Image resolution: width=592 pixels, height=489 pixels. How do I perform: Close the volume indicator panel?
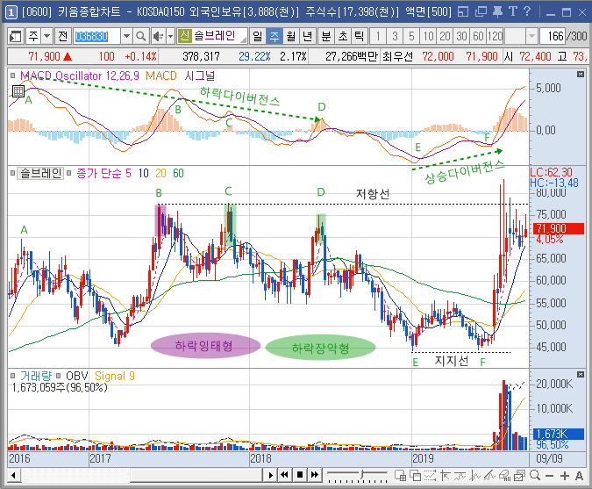581,374
